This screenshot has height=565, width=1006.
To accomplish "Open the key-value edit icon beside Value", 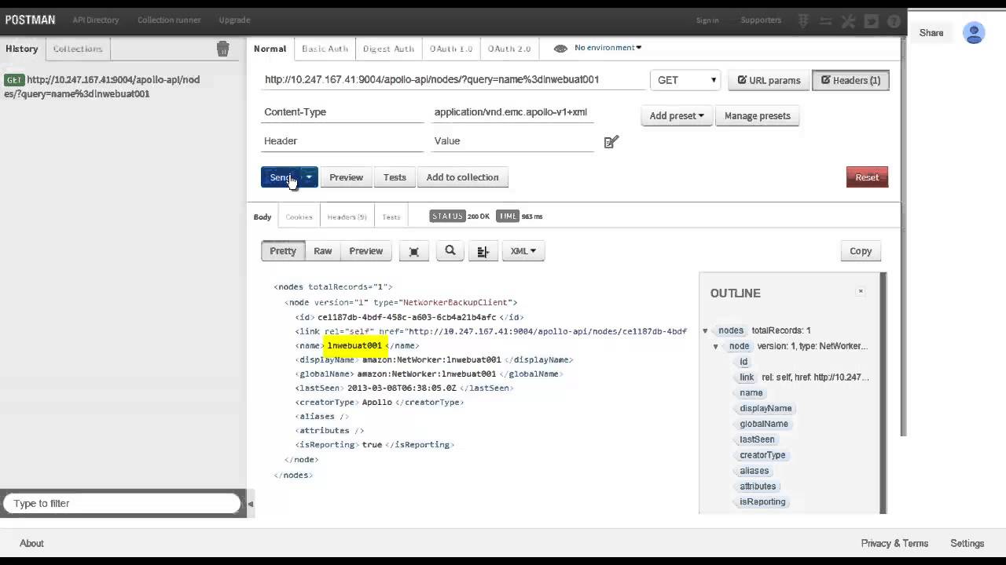I will (x=611, y=141).
